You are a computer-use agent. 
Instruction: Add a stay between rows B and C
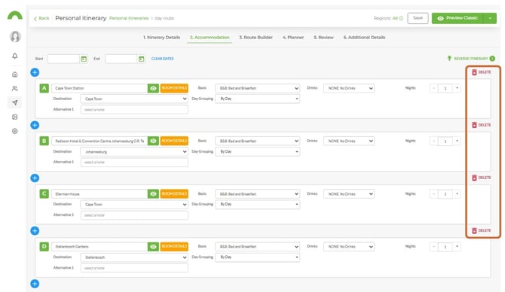tap(35, 178)
